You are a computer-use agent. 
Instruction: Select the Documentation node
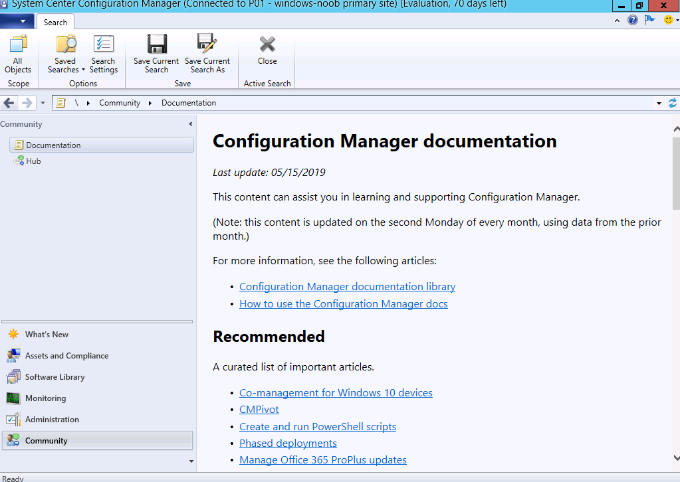[102, 145]
